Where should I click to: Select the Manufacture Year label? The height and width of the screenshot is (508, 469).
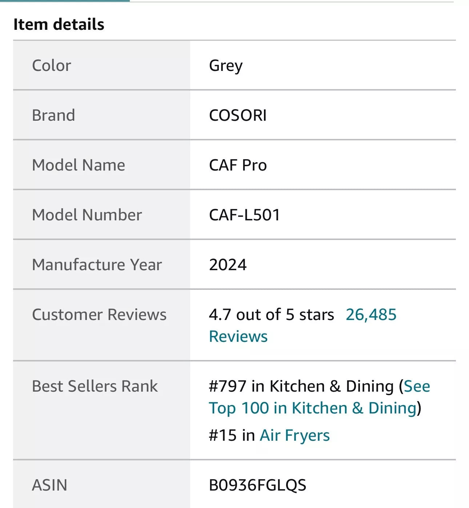point(97,265)
